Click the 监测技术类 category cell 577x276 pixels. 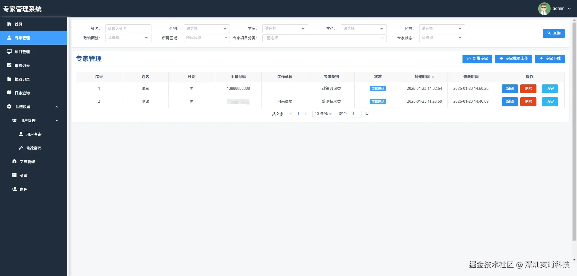click(331, 102)
